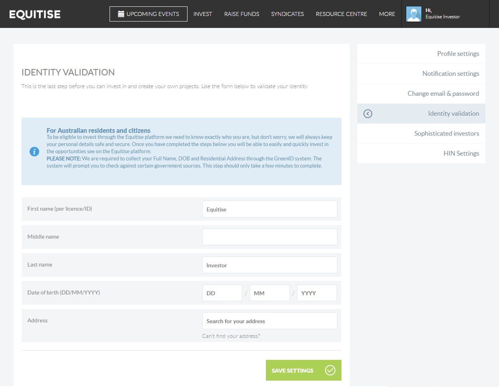Screen dimensions: 499x387
Task: Click the DD day field
Action: point(222,293)
